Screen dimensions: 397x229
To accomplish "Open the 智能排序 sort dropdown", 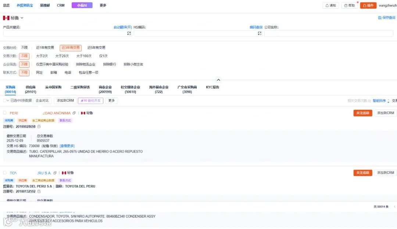I will tap(381, 101).
